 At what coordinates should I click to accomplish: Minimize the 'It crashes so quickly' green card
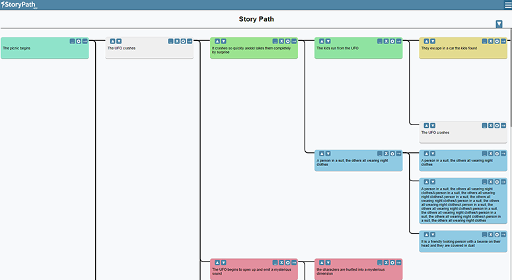(275, 41)
